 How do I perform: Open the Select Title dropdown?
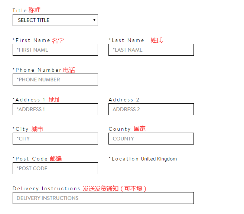pos(55,20)
